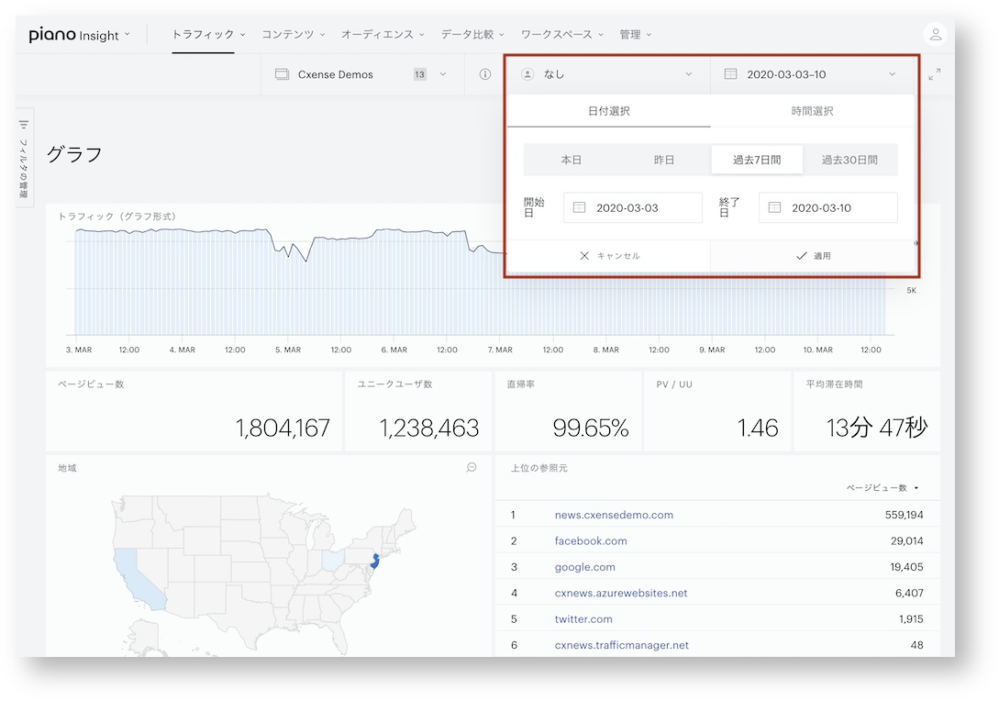Click the fullscreen expand arrows icon
999x701 pixels.
click(x=934, y=74)
